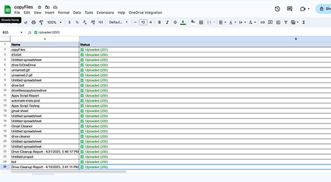Open the Tools menu

point(89,13)
